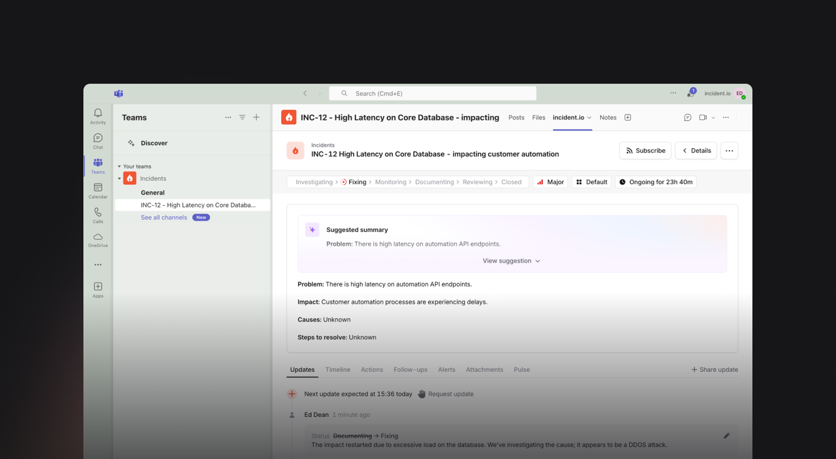Open the Calendar sidebar icon
This screenshot has height=459, width=836.
98,188
